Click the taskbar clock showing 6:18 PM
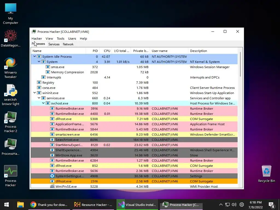The width and height of the screenshot is (280, 210). 256,205
